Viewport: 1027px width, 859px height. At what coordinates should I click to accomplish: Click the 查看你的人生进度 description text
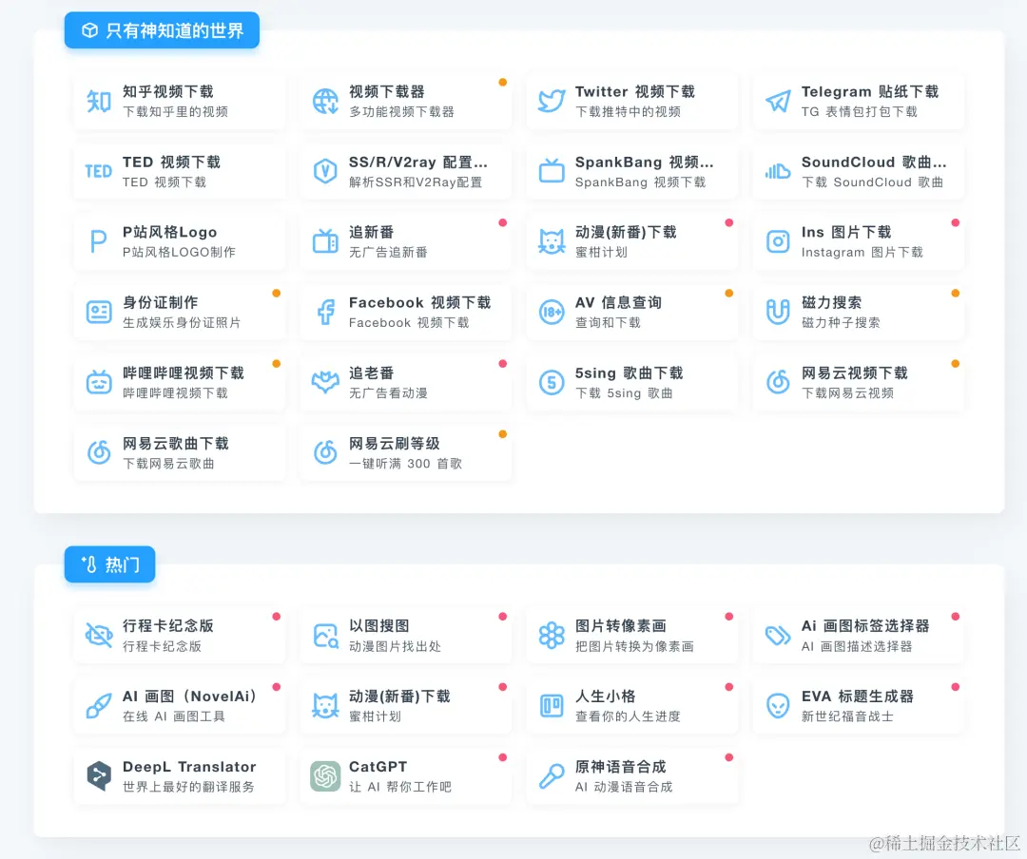click(628, 716)
